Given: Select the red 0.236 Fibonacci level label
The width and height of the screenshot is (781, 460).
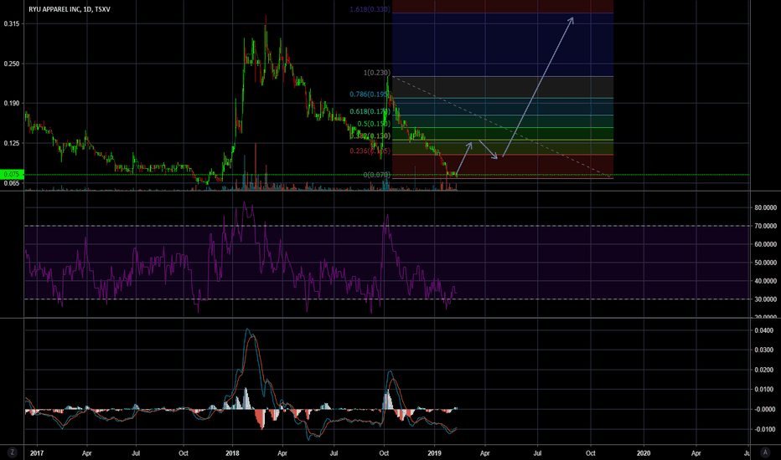Looking at the screenshot, I should [370, 151].
